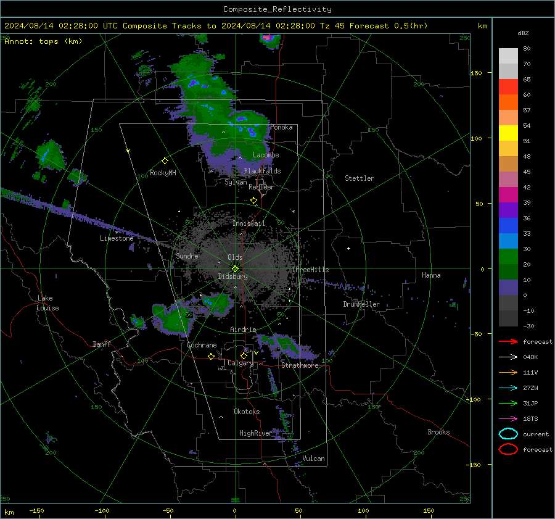Image resolution: width=555 pixels, height=519 pixels.
Task: Click the Brooks city label
Action: coord(438,432)
